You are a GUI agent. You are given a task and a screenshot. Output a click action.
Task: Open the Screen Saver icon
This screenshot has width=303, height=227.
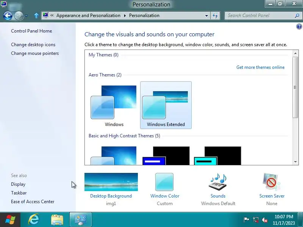coord(271,182)
